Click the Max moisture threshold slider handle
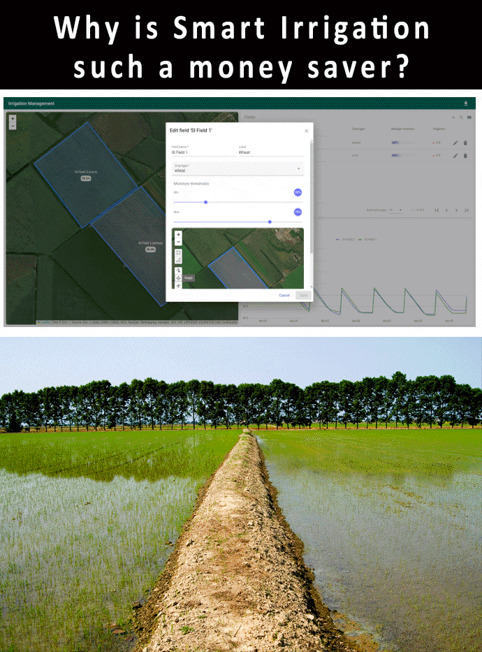Image resolution: width=482 pixels, height=652 pixels. point(270,222)
